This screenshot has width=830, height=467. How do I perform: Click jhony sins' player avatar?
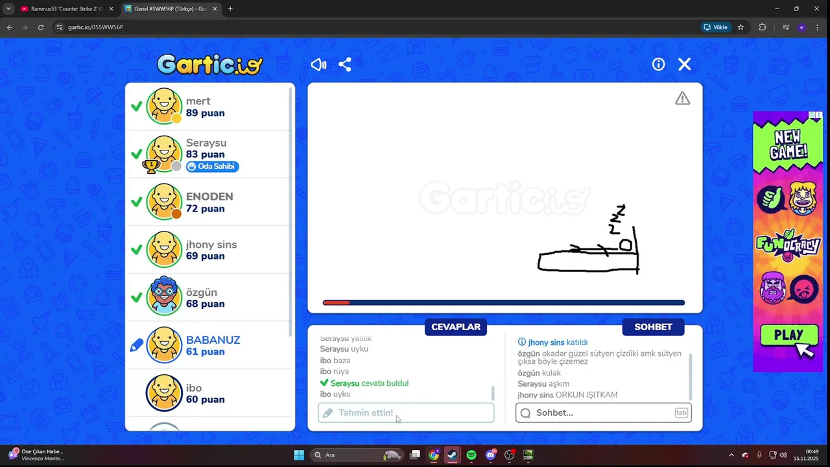[164, 249]
